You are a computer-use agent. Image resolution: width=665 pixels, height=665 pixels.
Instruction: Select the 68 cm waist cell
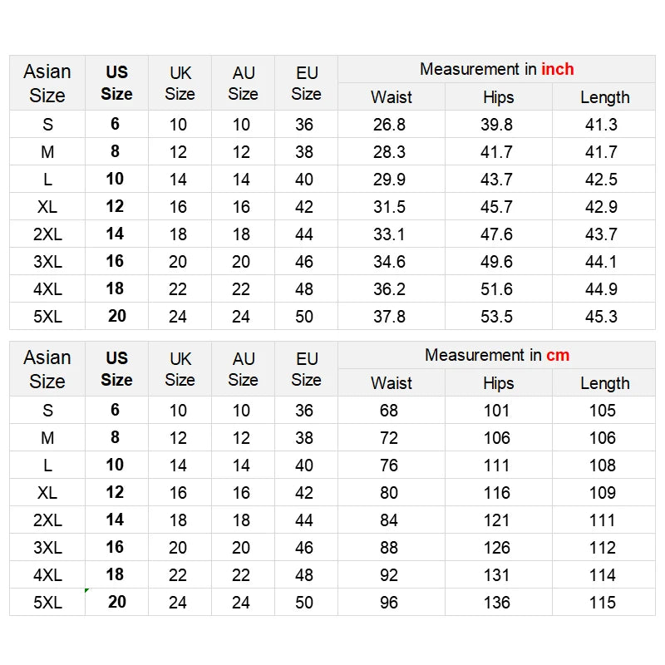[x=389, y=411]
